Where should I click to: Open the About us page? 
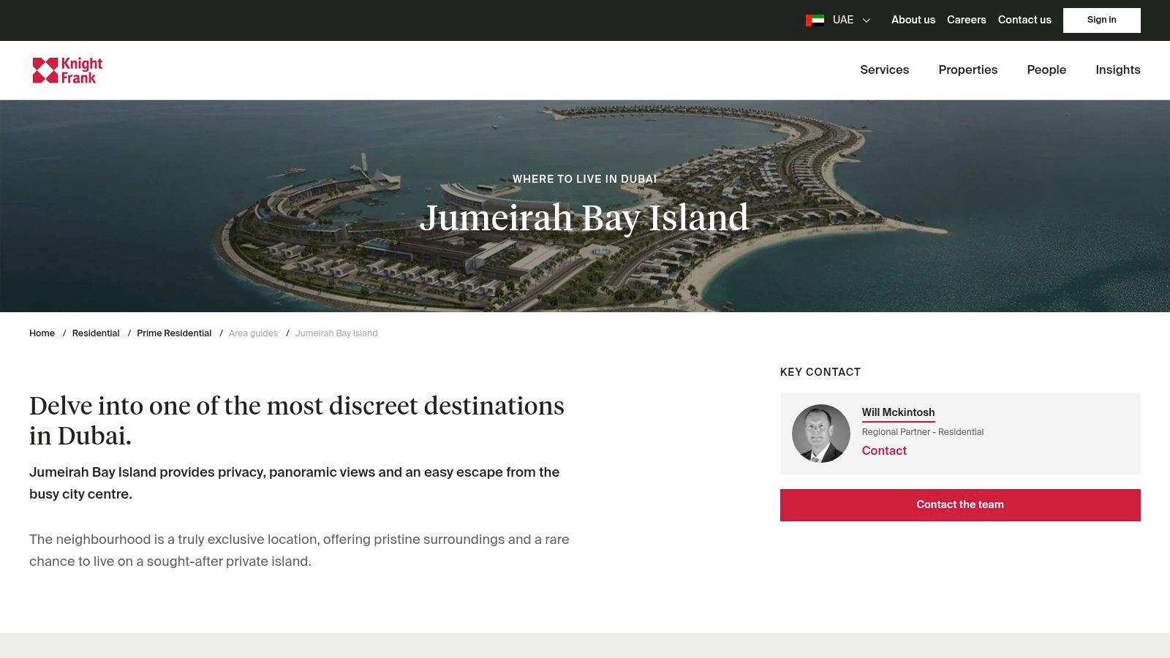pyautogui.click(x=913, y=20)
